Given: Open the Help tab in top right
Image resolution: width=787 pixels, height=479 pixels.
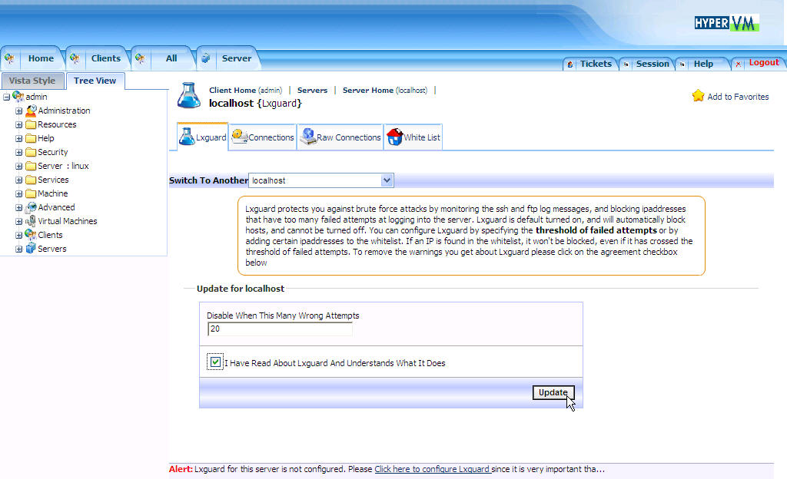Looking at the screenshot, I should coord(703,64).
